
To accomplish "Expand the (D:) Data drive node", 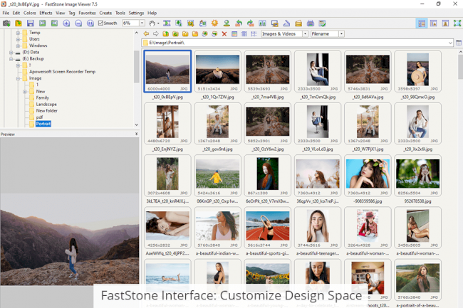I will click(x=11, y=53).
